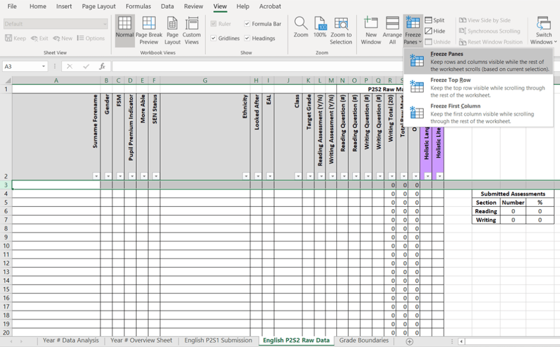Click the Hide window button

click(x=435, y=31)
